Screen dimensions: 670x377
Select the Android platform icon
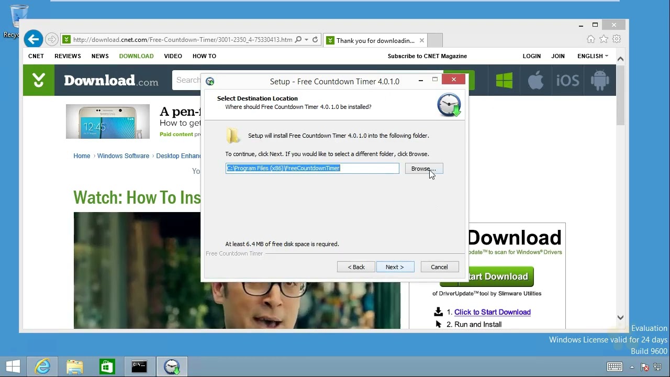point(600,80)
